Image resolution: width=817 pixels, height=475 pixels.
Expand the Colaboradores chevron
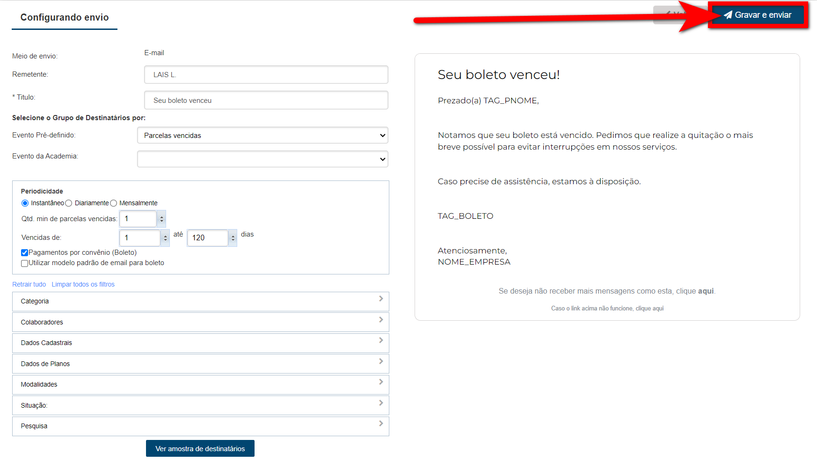pyautogui.click(x=381, y=320)
